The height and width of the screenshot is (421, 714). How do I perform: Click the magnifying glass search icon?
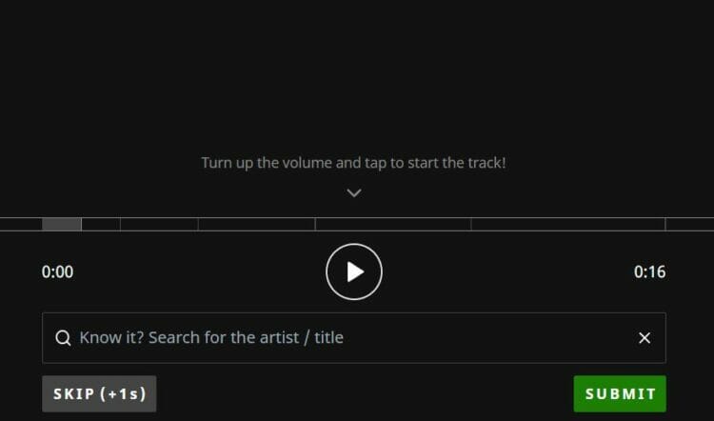(63, 338)
